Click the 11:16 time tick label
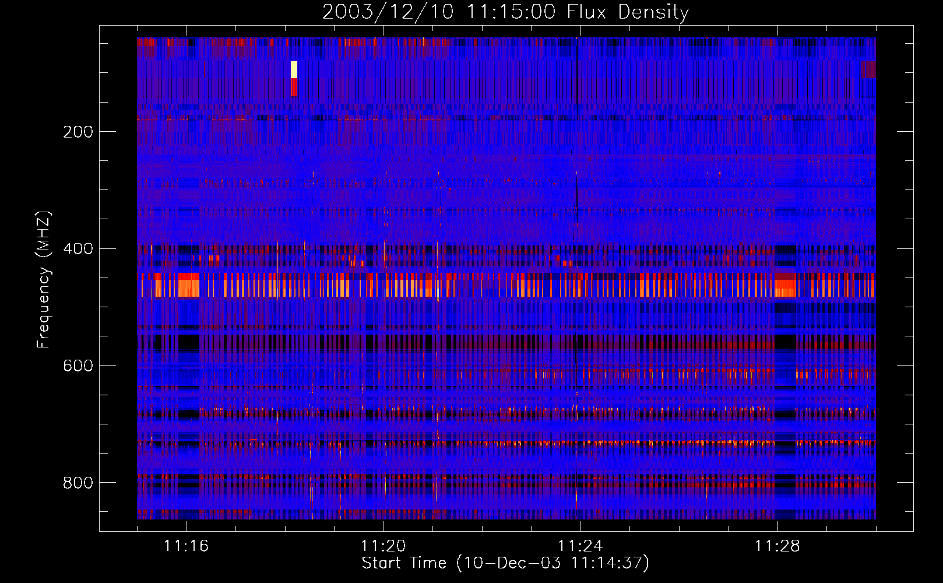Image resolution: width=943 pixels, height=583 pixels. tap(186, 546)
